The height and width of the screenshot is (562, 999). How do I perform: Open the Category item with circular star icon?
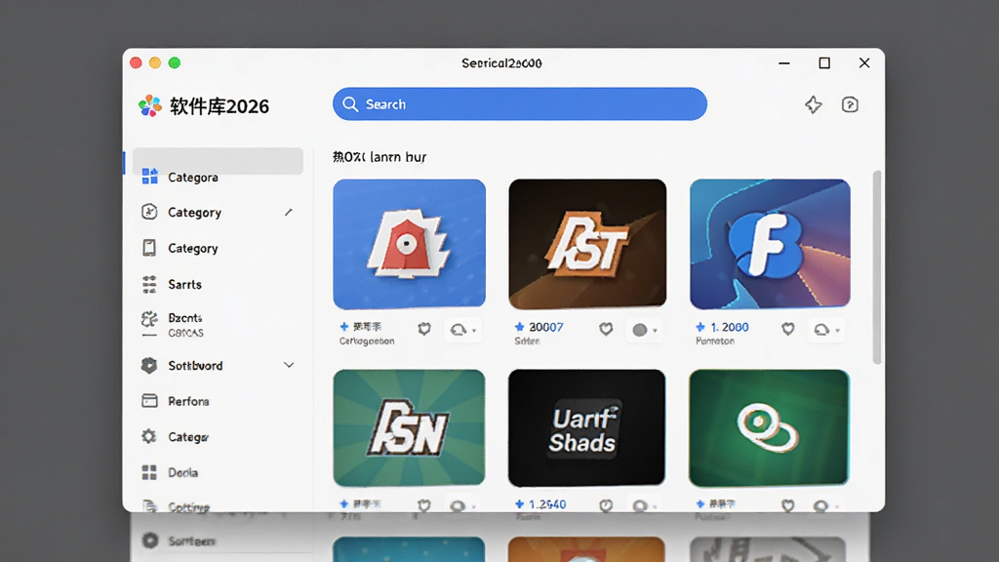point(149,212)
